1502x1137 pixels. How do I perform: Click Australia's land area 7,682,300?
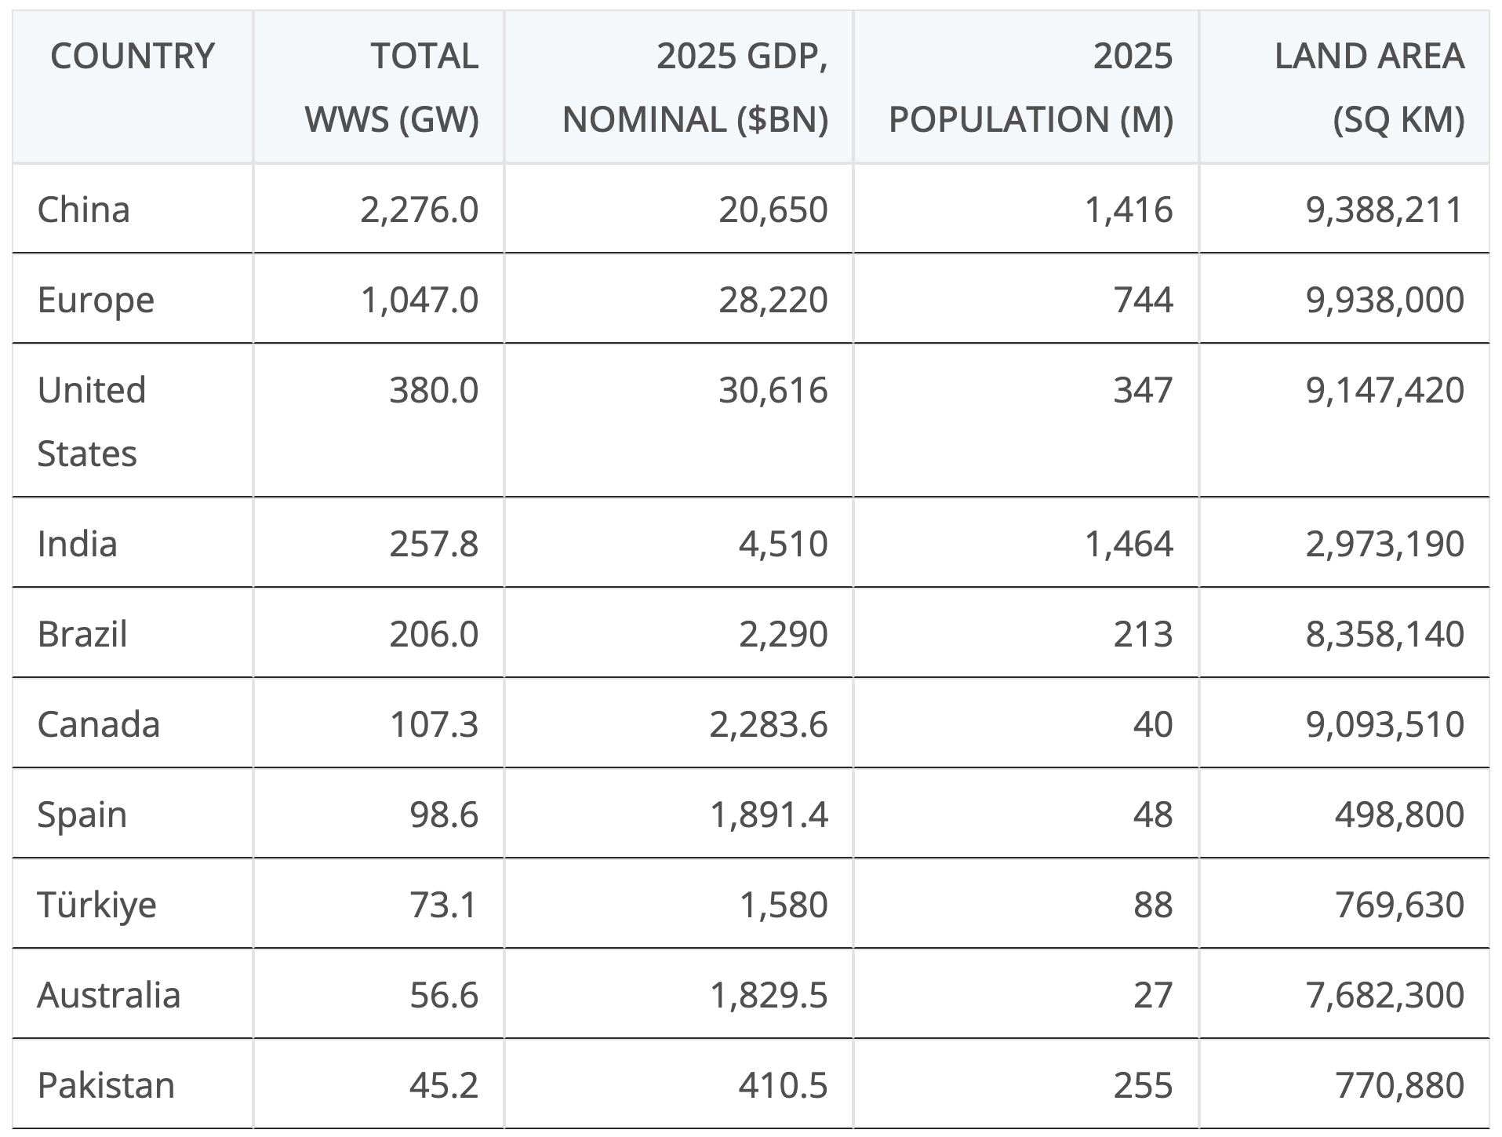tap(1385, 995)
